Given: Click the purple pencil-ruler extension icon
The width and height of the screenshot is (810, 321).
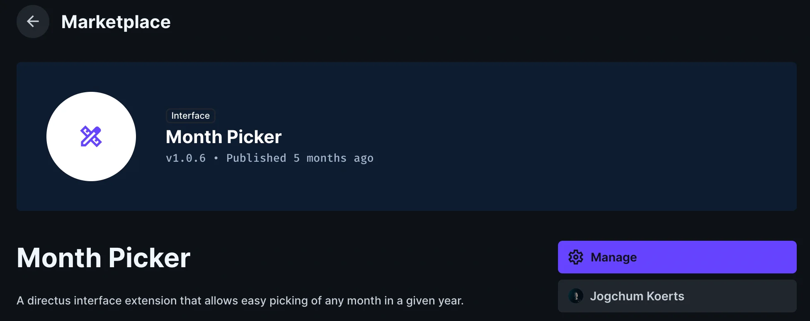Looking at the screenshot, I should tap(91, 137).
